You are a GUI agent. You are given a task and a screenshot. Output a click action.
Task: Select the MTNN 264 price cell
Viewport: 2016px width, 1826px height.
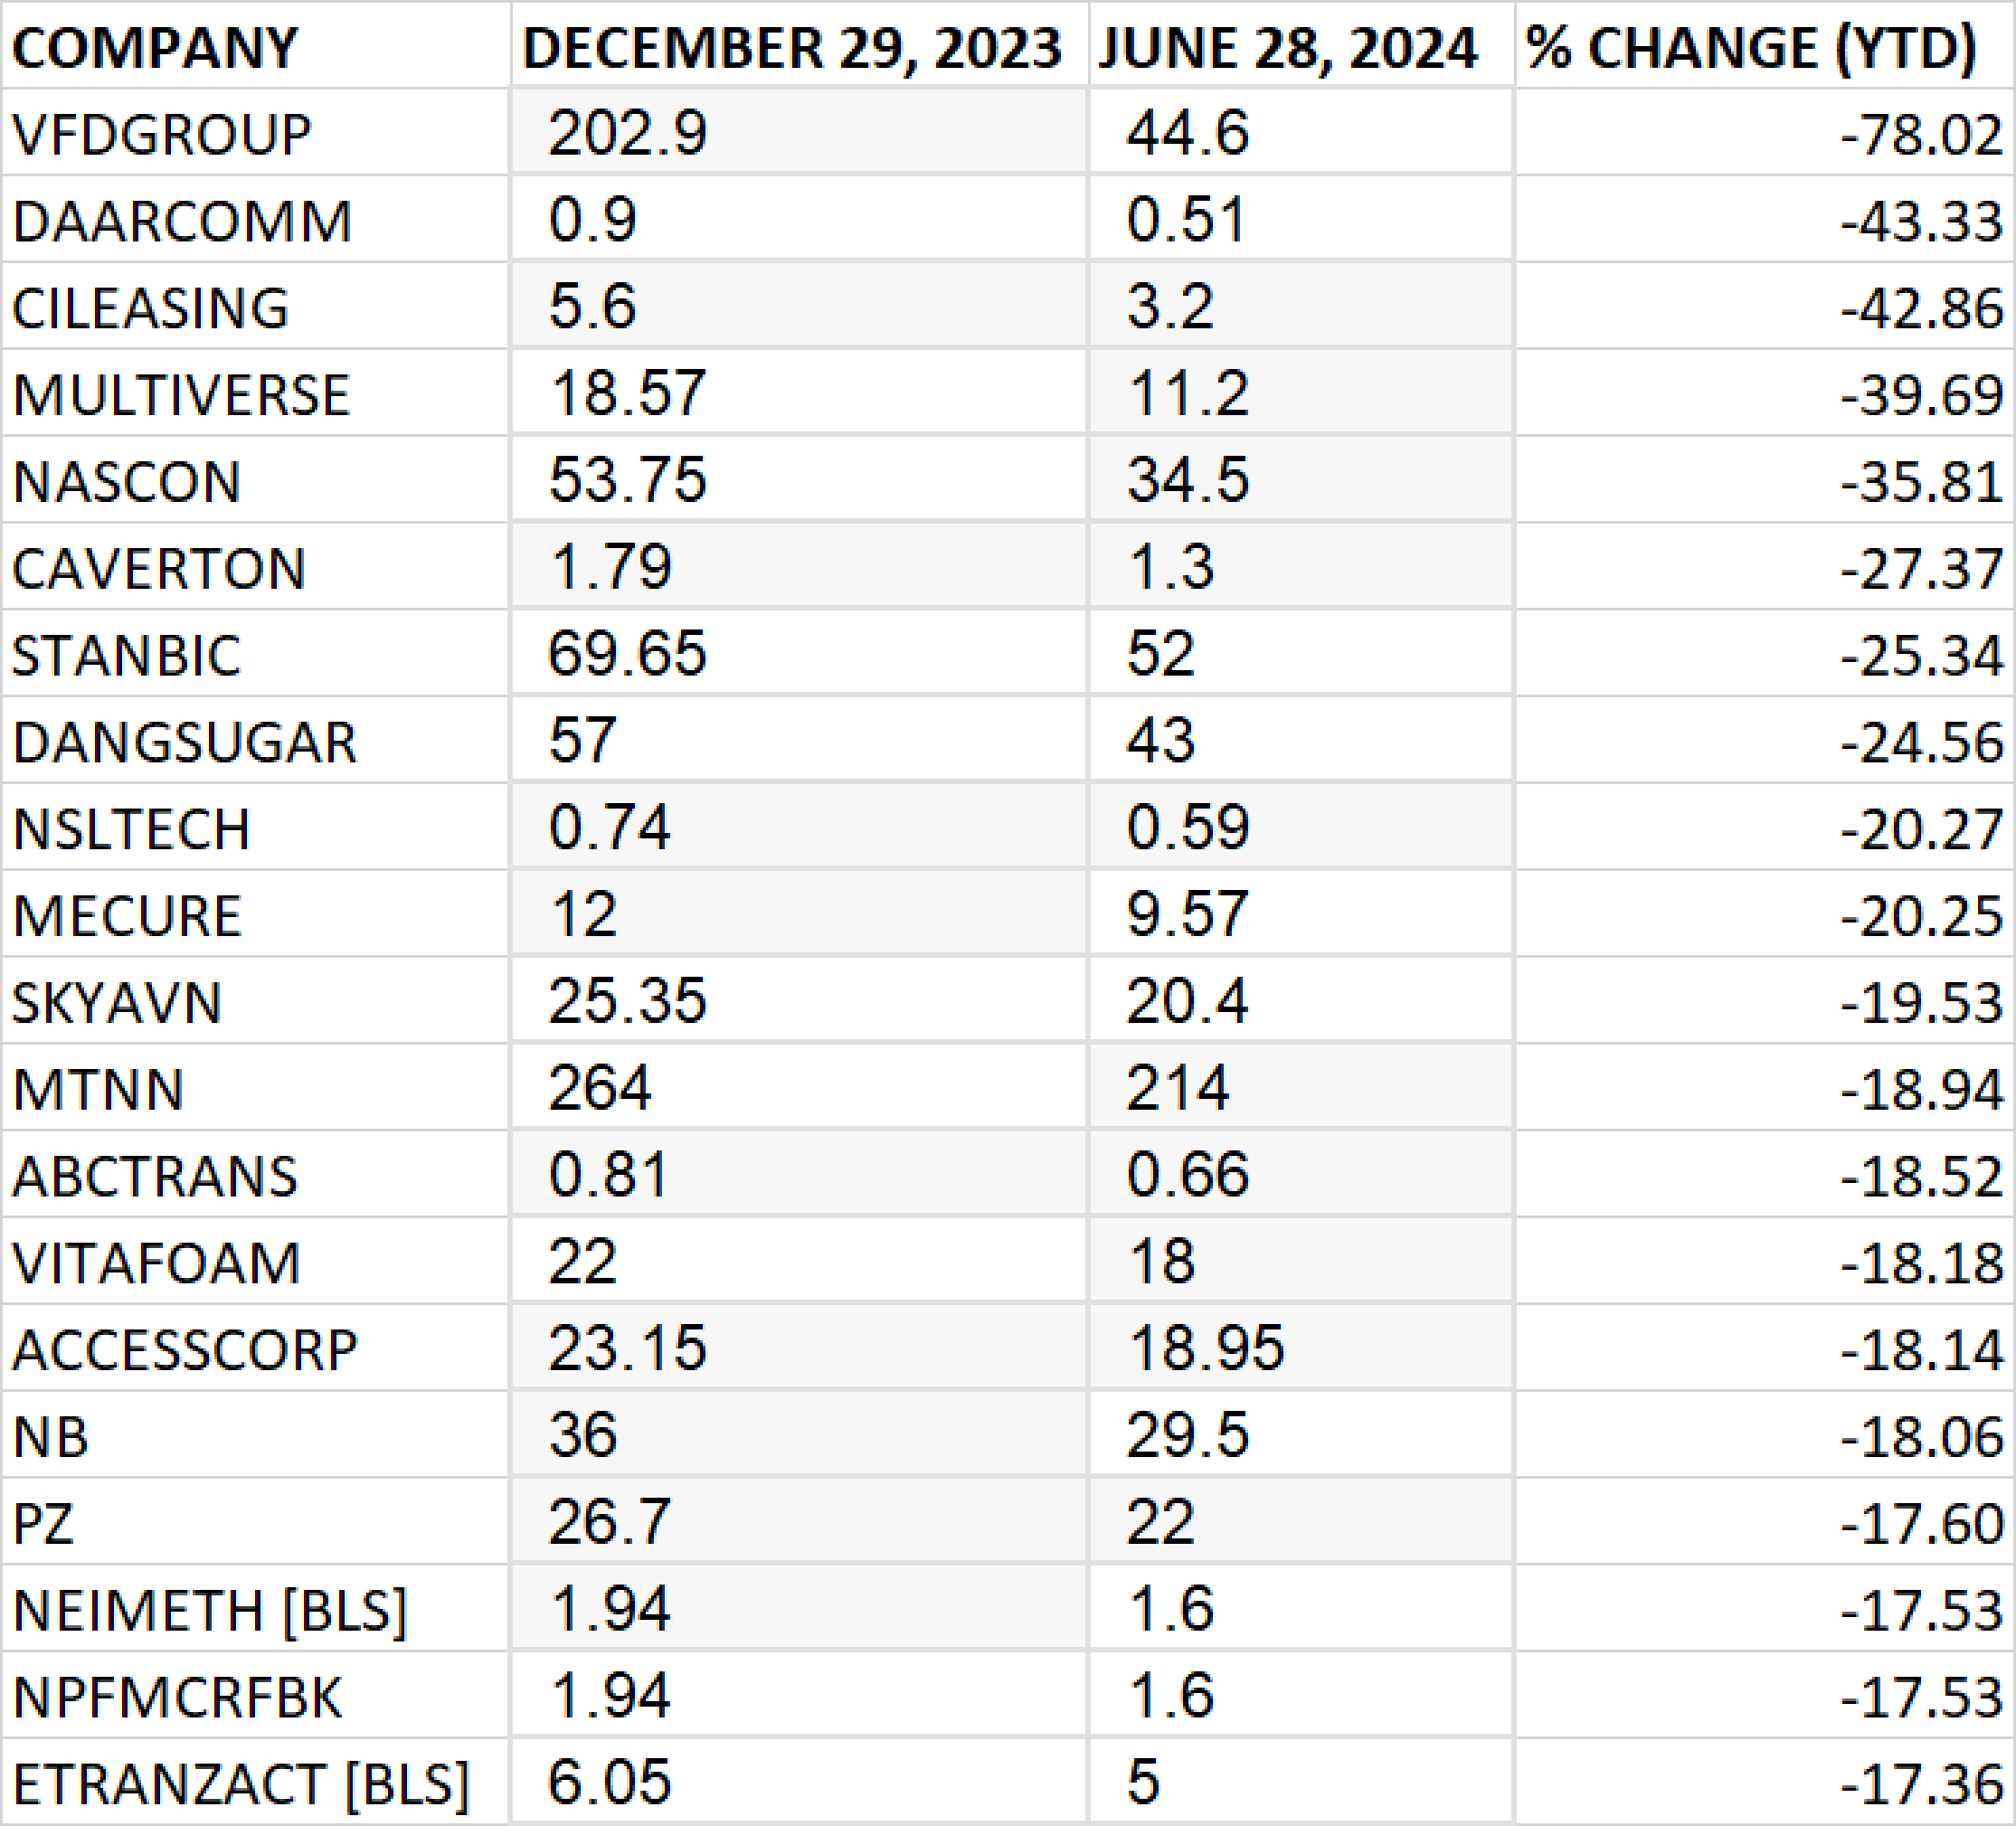pos(799,1088)
